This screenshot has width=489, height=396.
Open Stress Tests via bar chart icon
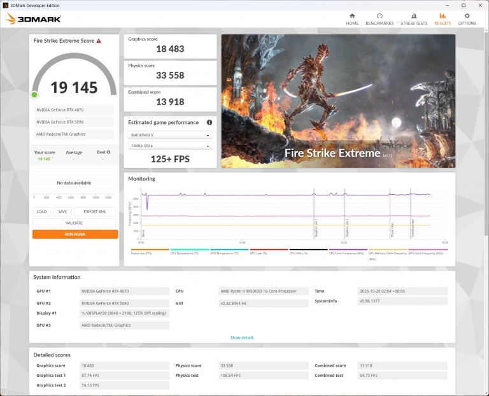coord(414,16)
